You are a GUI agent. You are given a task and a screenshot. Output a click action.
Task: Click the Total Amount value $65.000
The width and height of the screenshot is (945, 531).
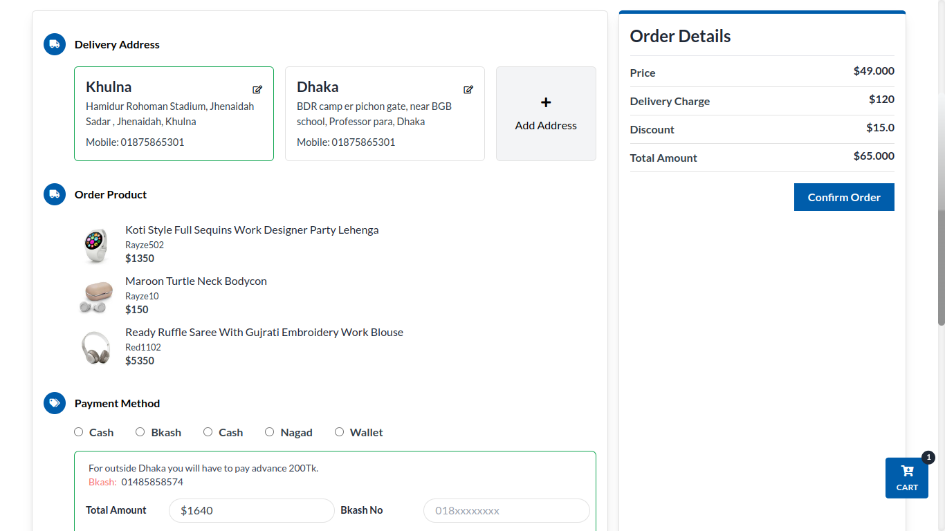(x=874, y=156)
